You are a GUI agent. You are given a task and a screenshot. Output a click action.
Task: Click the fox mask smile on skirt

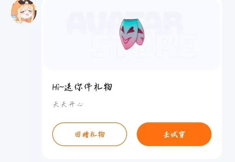point(127,39)
